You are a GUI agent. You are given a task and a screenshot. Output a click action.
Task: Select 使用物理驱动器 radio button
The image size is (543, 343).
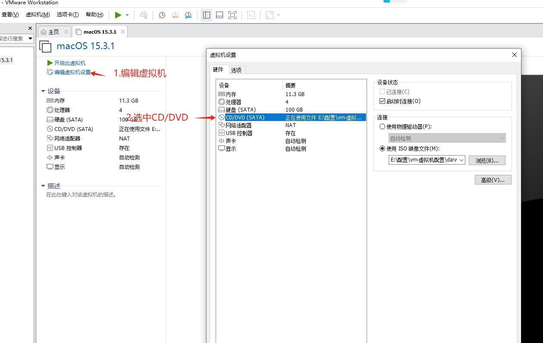[382, 126]
